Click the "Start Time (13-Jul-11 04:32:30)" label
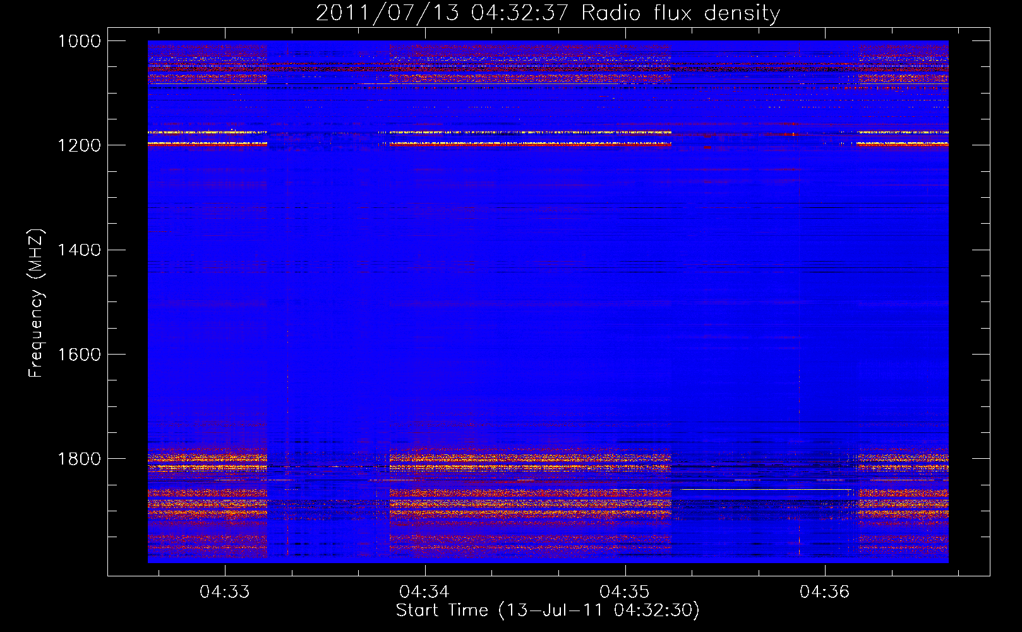 pos(548,611)
